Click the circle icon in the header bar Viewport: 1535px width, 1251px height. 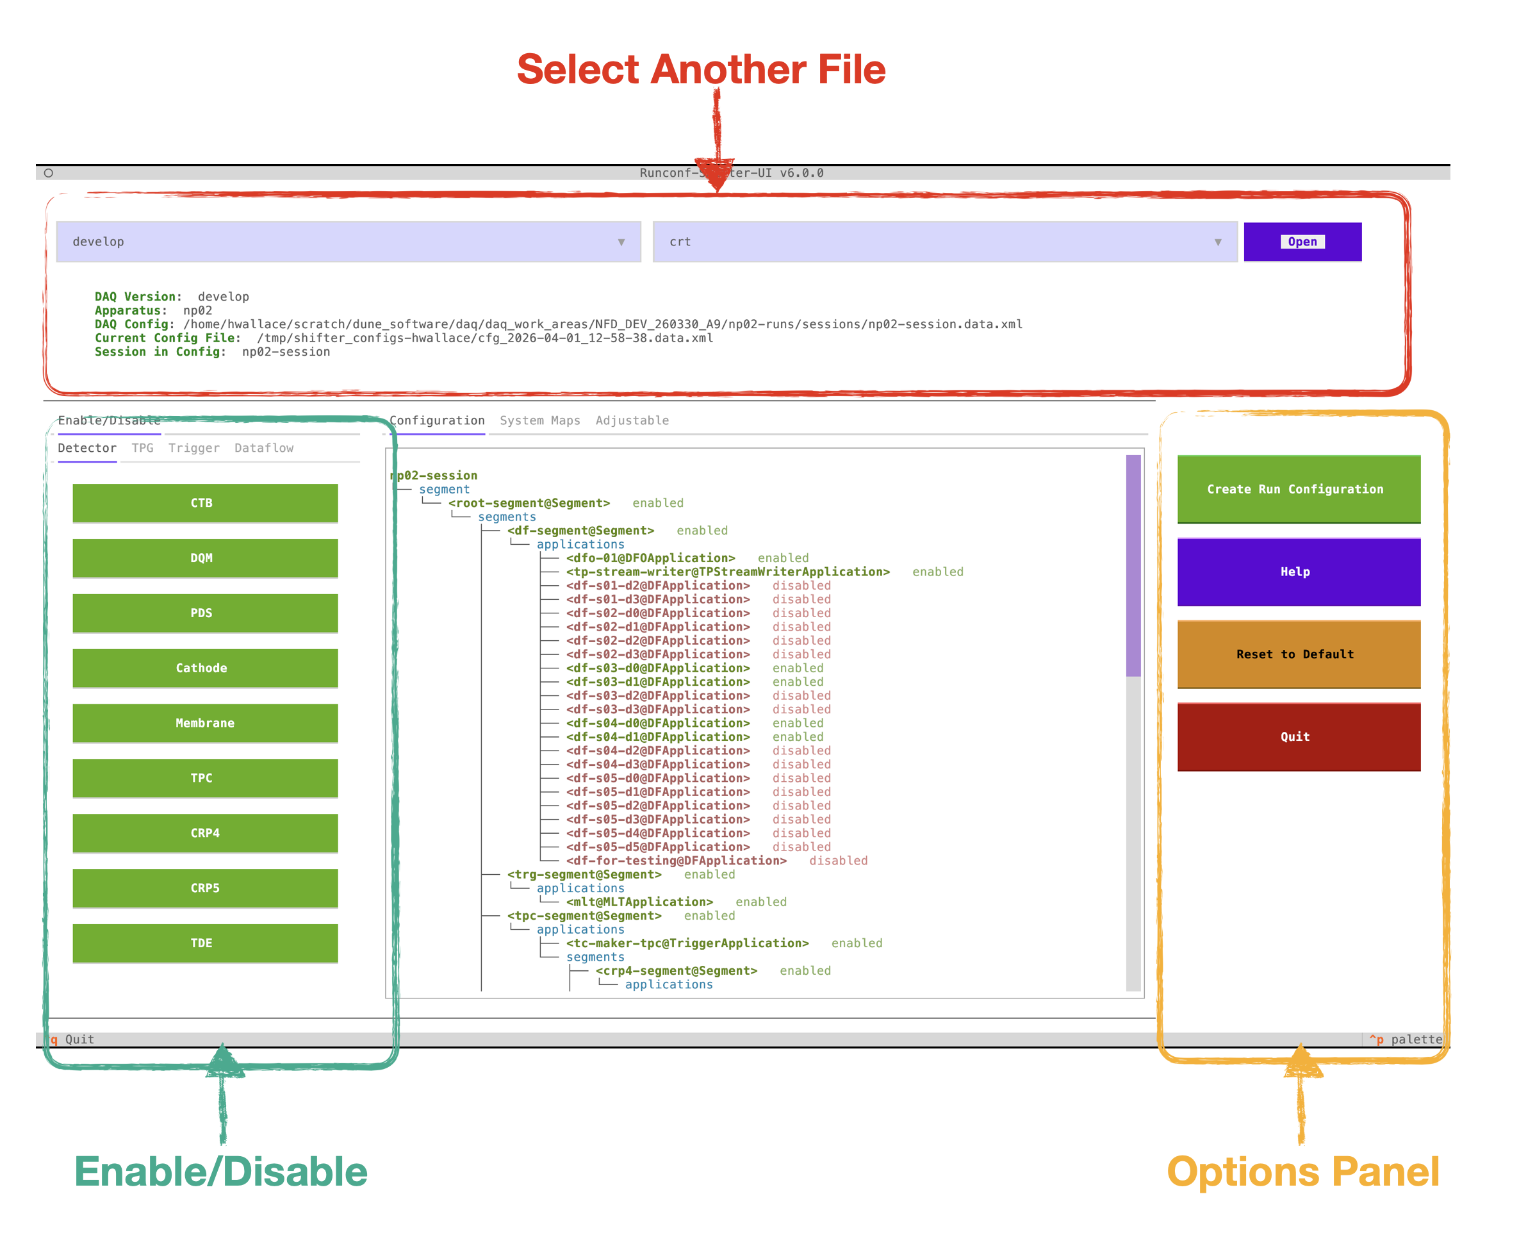pos(48,173)
